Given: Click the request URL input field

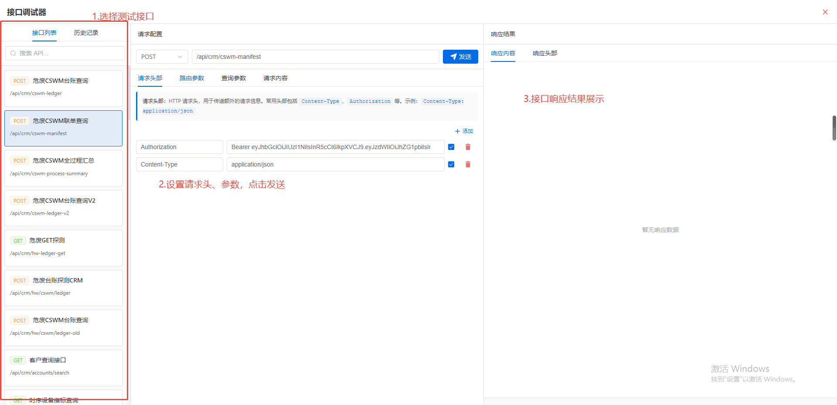Looking at the screenshot, I should pyautogui.click(x=316, y=57).
